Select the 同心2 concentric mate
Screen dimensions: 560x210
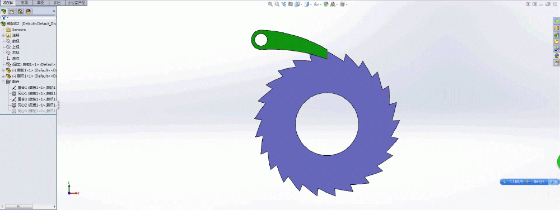coord(34,105)
